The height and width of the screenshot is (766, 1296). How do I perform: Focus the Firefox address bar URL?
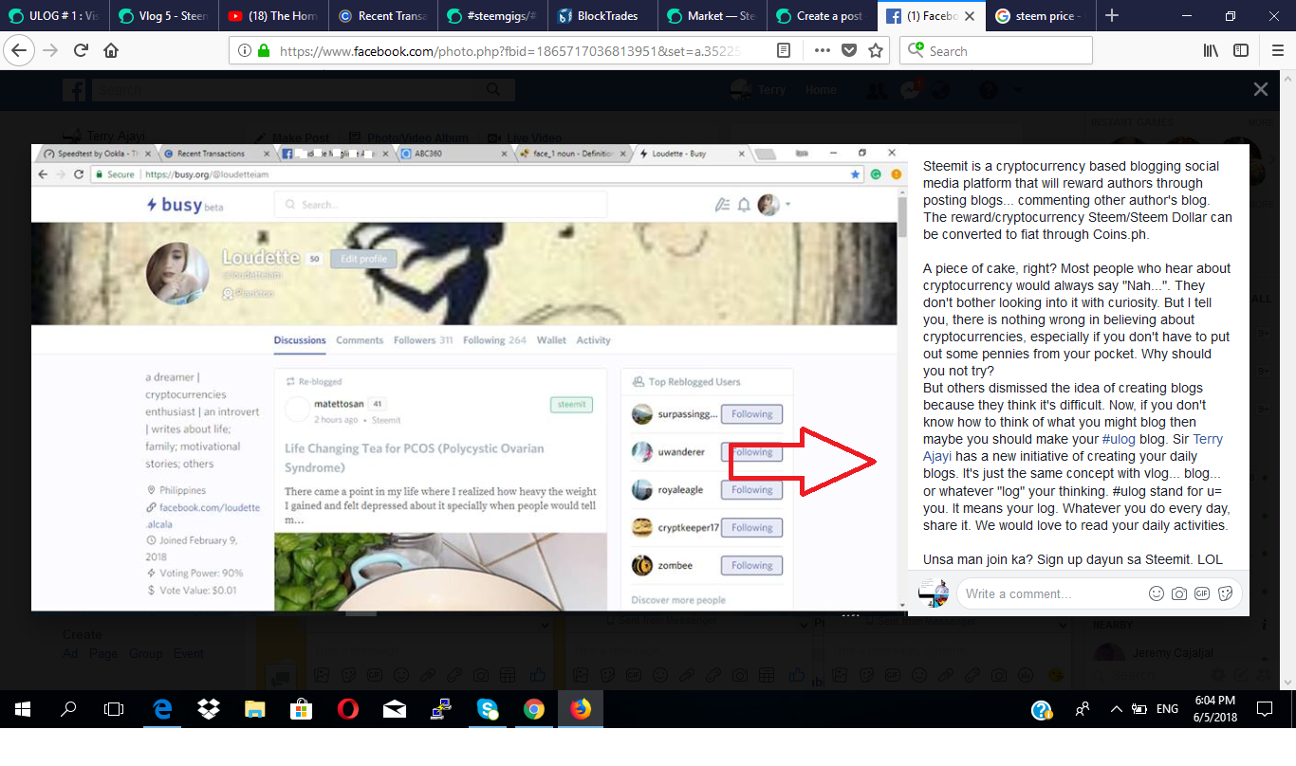[x=509, y=50]
